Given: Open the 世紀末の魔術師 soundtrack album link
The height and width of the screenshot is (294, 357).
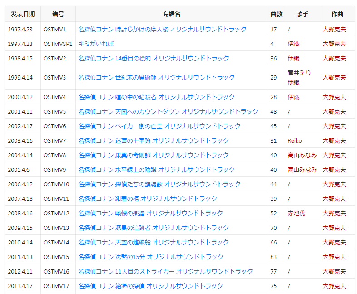Looking at the screenshot, I should (x=156, y=77).
